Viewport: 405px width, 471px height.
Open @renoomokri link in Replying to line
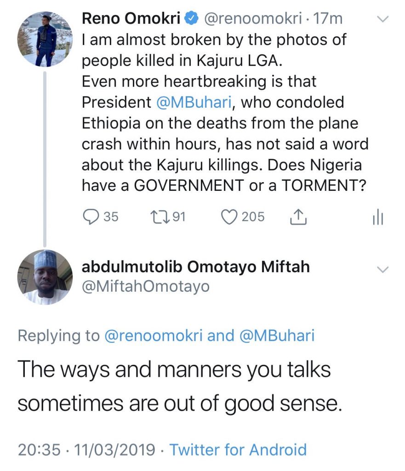(x=154, y=336)
